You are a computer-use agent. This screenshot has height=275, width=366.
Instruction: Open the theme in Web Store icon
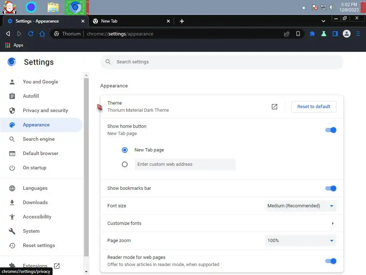click(x=274, y=107)
